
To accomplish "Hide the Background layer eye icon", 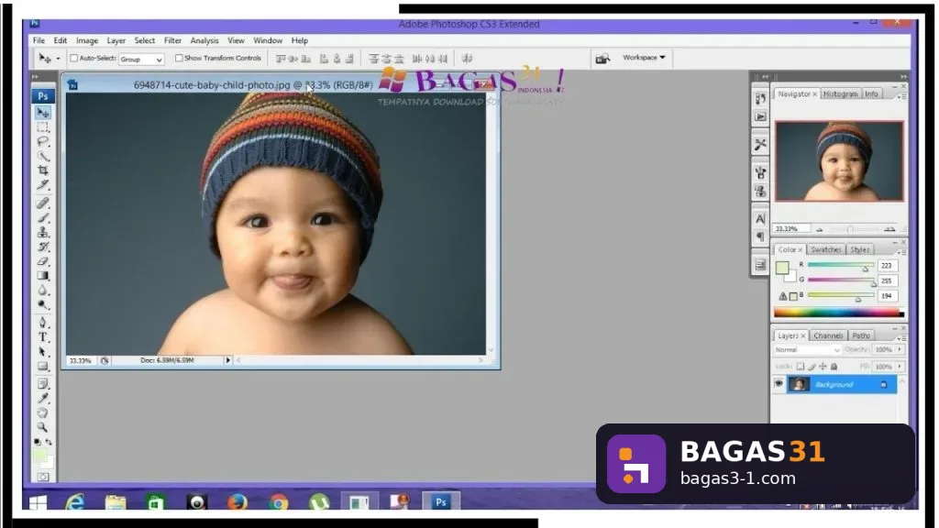I will [x=779, y=384].
